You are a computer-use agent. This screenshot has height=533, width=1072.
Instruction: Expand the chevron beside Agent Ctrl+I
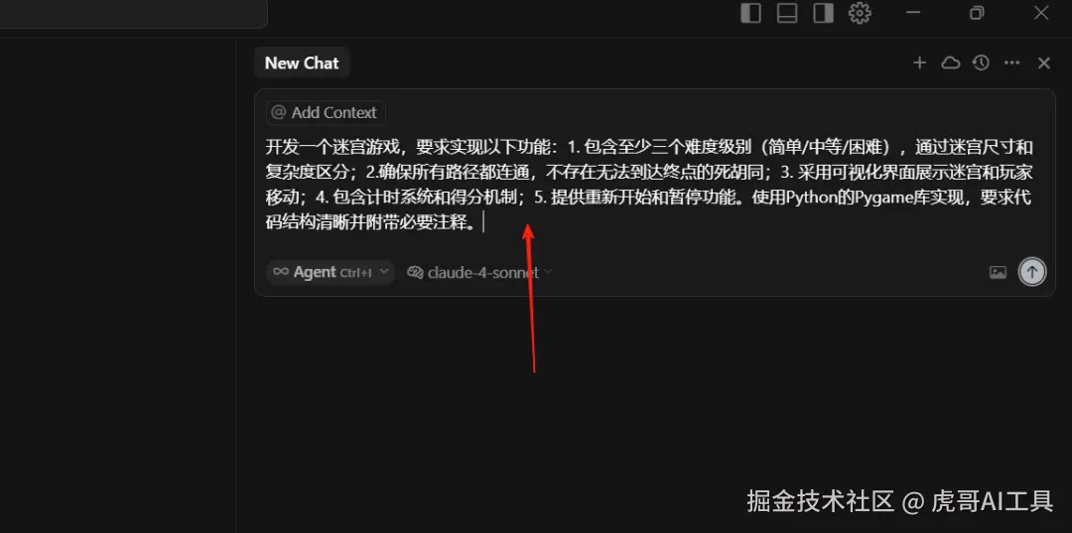click(383, 271)
